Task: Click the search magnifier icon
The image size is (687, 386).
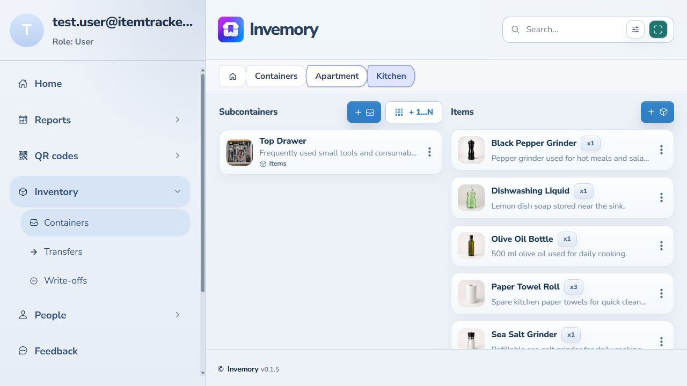Action: 515,29
